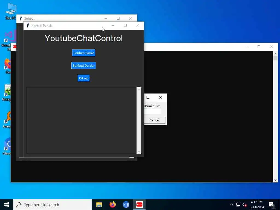Click inside the Kontrol Paneli log textbox
Screen dimensions: 280x210
[81, 120]
